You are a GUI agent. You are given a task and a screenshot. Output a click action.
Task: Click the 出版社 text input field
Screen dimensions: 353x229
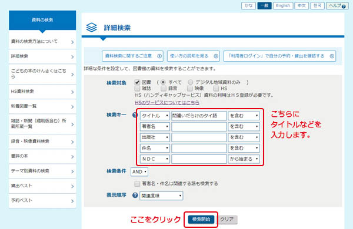tap(199, 137)
